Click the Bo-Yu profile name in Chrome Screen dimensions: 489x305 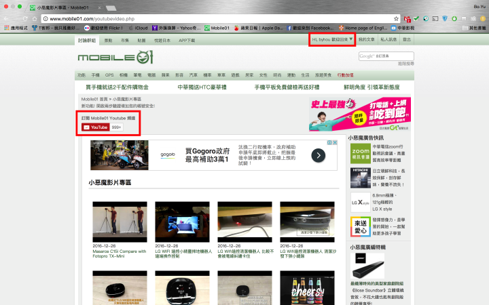point(479,6)
